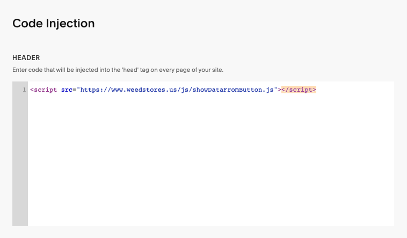Click the equals sign after src
The image size is (407, 238).
75,90
